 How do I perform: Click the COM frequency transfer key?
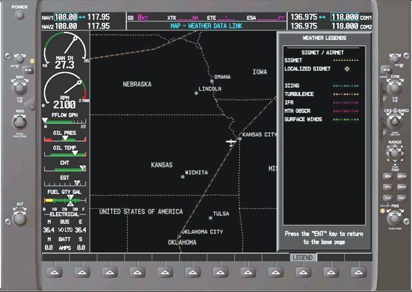386,70
